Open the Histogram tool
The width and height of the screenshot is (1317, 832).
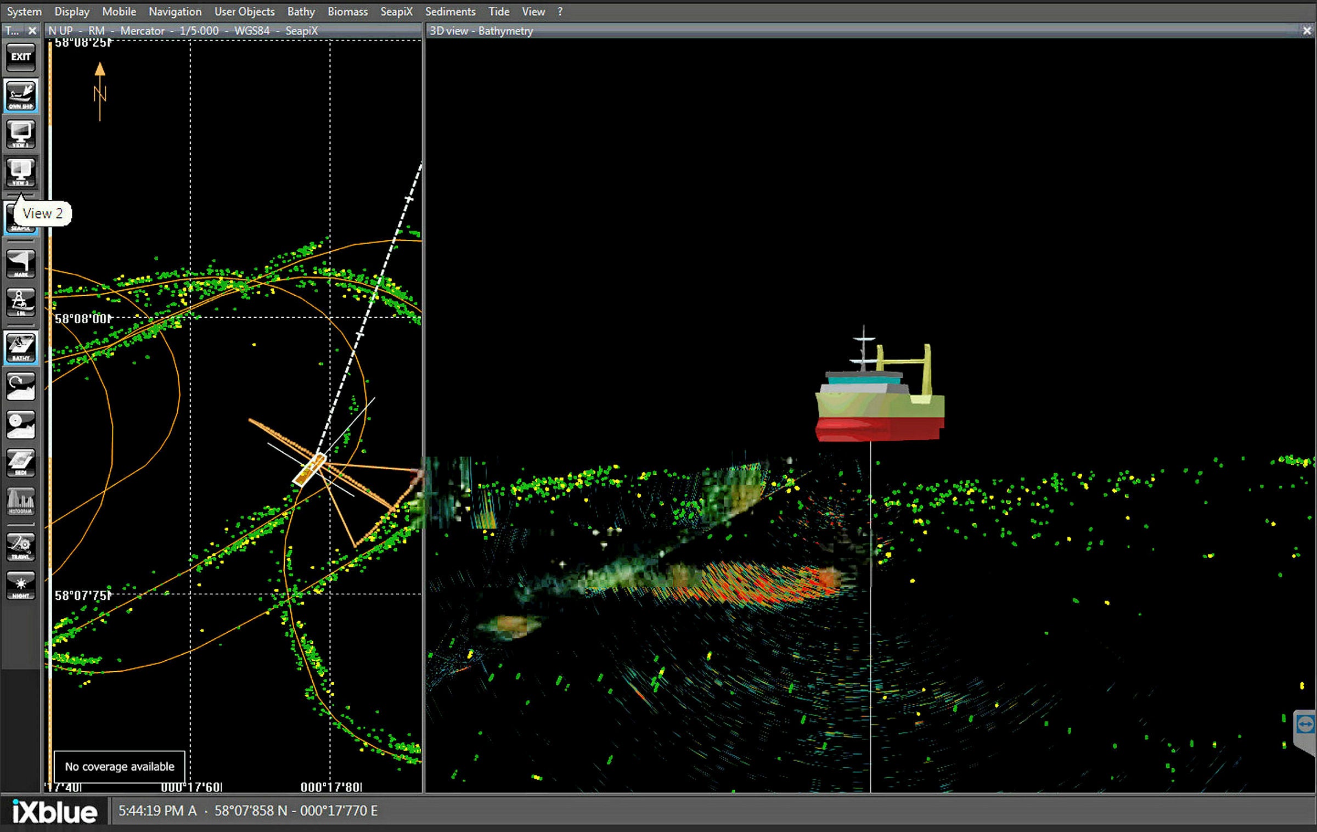(21, 501)
